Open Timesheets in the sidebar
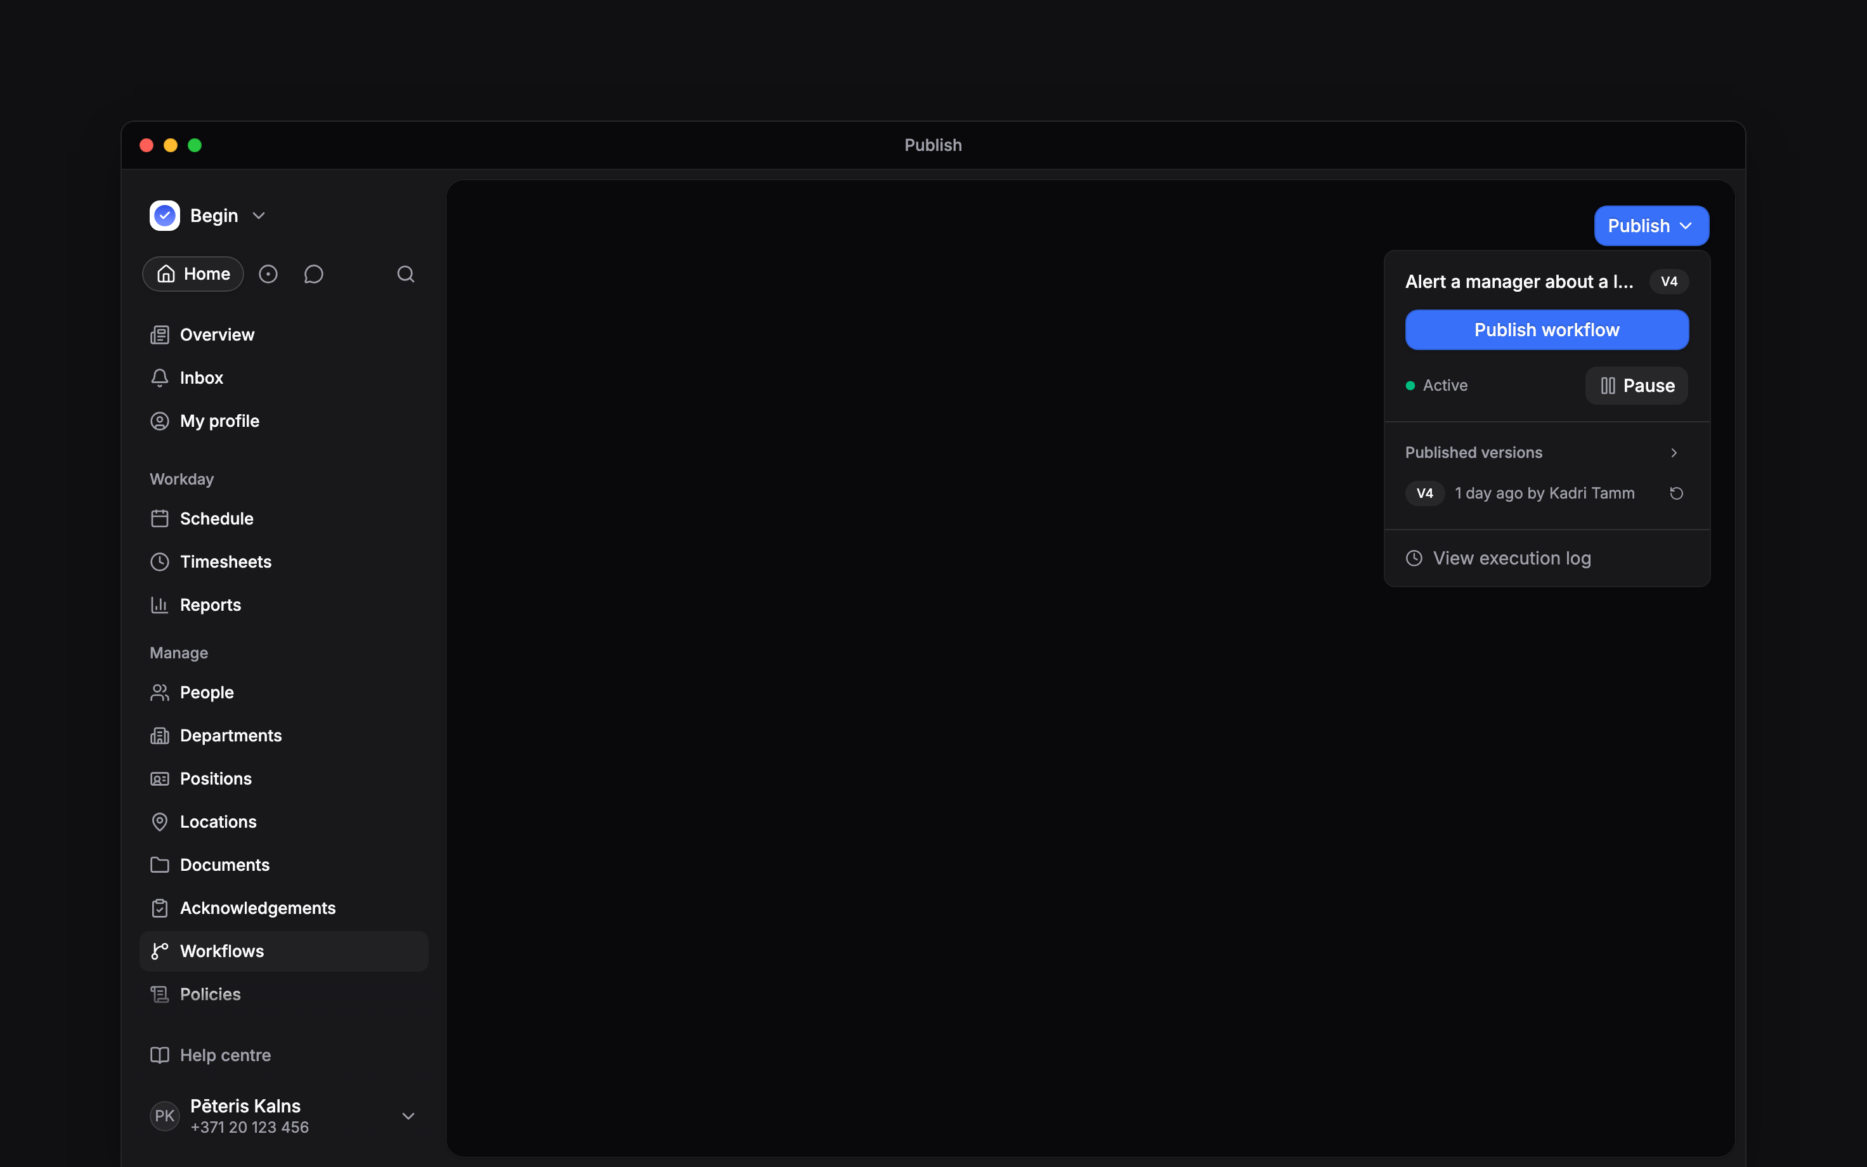 point(283,562)
